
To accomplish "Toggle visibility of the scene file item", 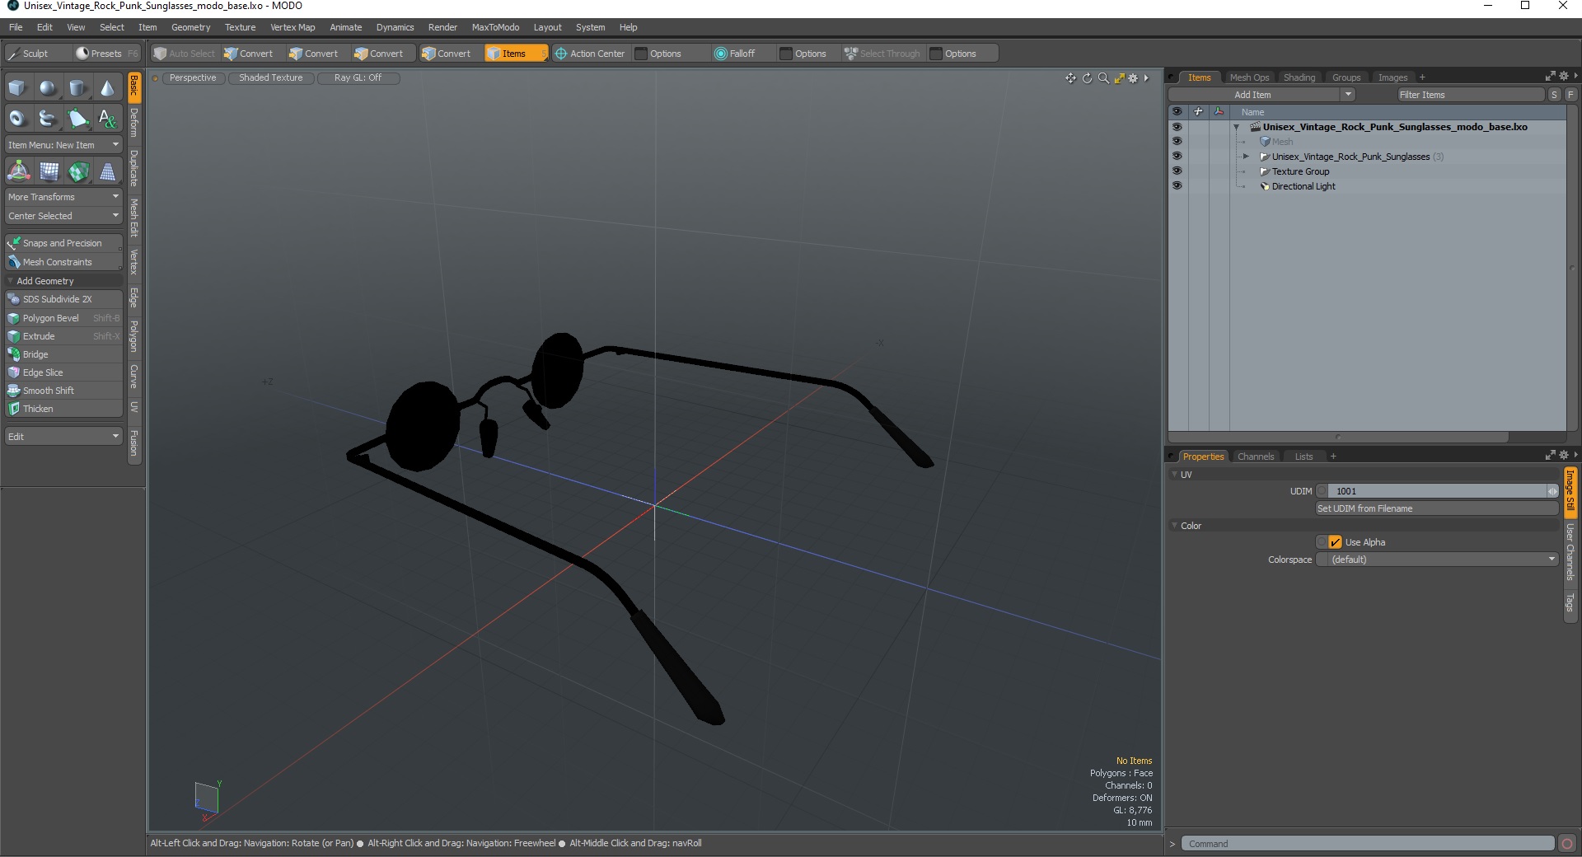I will click(1177, 127).
